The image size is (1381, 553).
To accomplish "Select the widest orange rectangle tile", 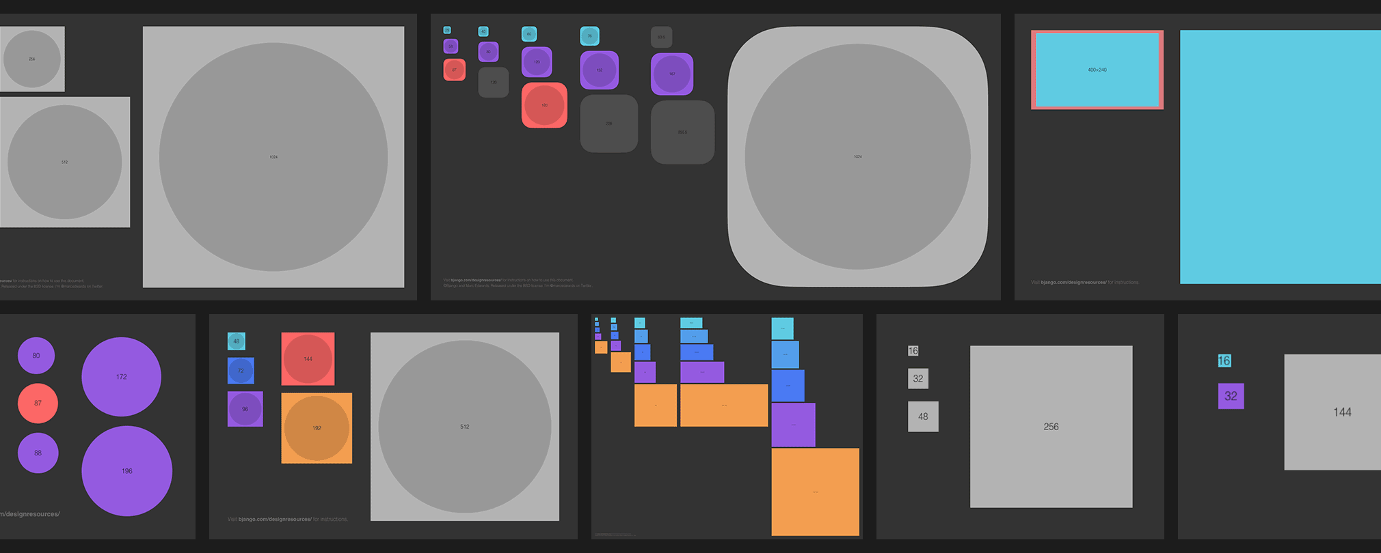I will pos(724,406).
